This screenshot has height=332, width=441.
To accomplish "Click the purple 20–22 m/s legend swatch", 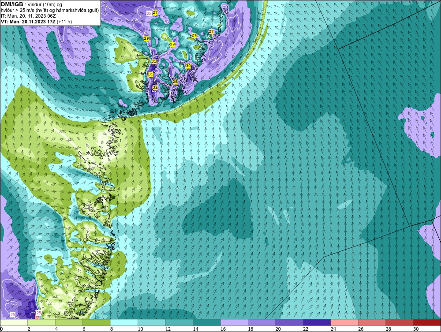I will (289, 322).
